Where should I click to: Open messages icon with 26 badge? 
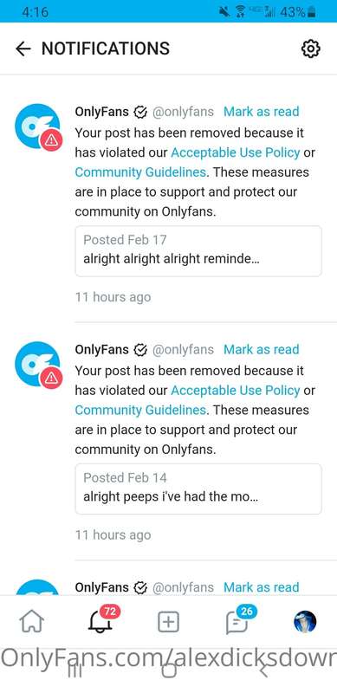click(237, 619)
